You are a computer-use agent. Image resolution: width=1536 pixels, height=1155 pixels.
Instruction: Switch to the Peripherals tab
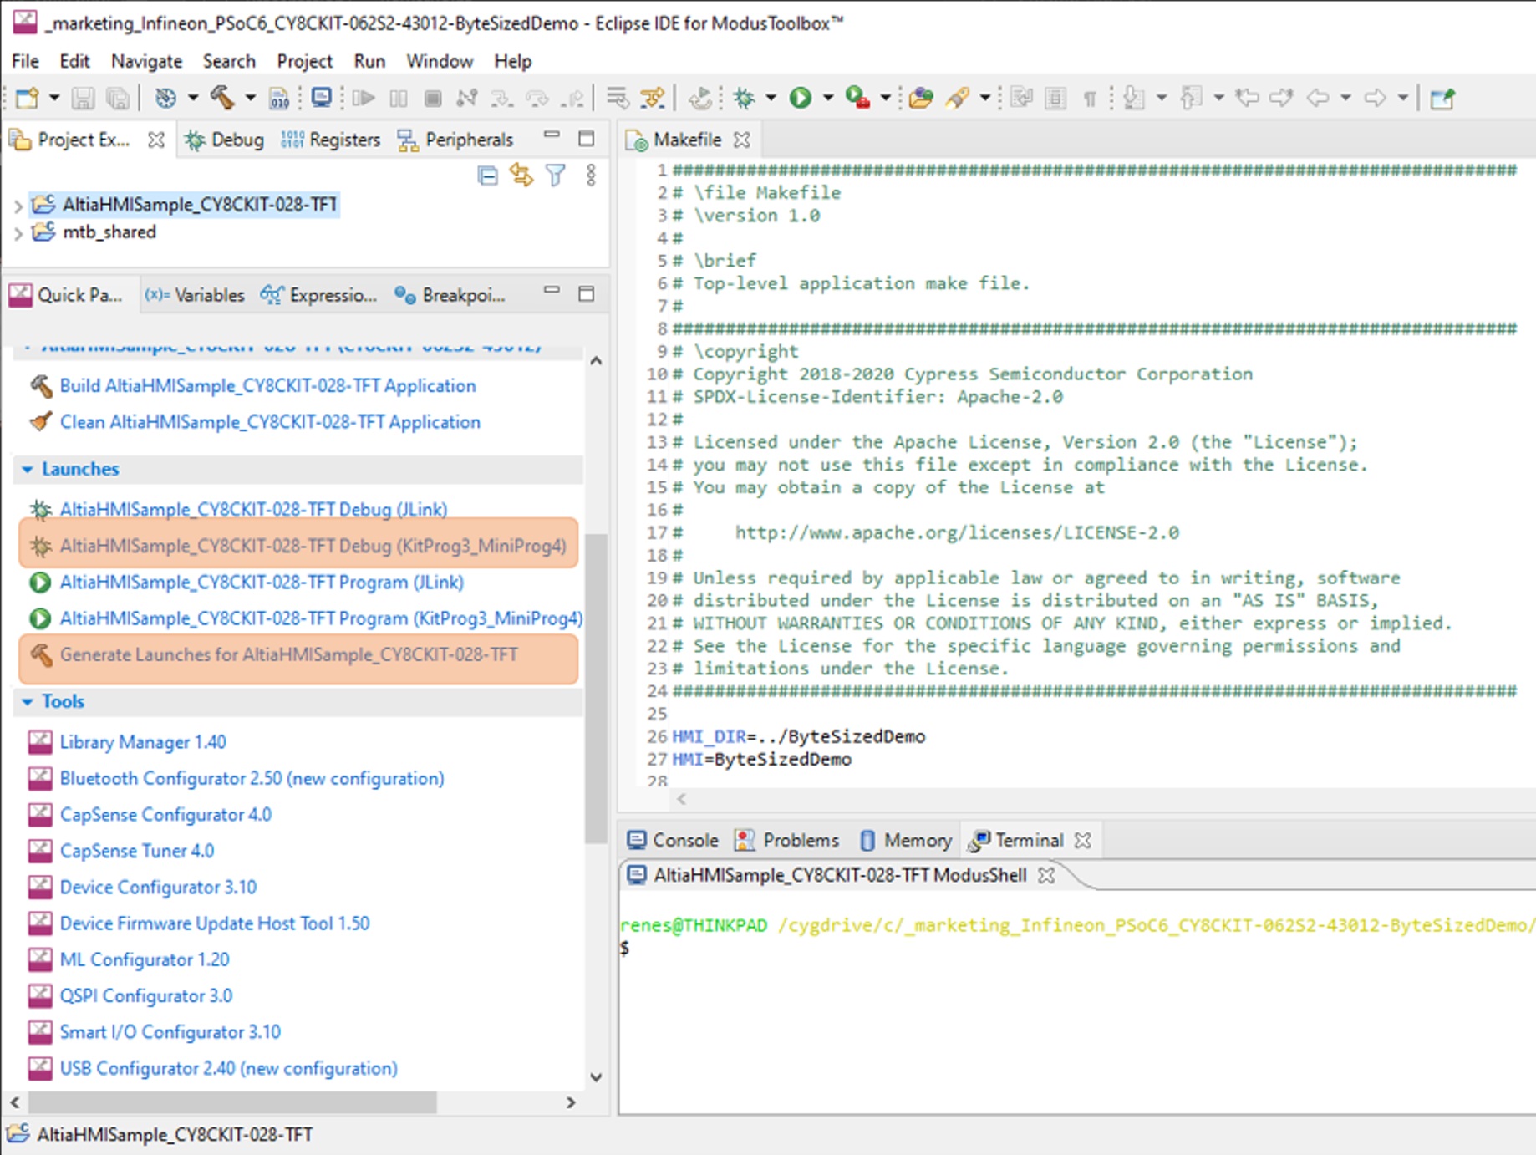pos(455,140)
